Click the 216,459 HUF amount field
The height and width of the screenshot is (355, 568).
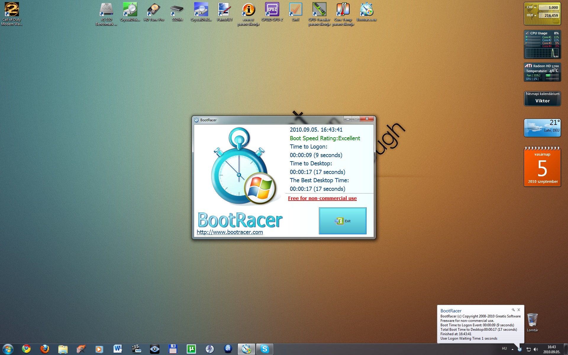[x=549, y=15]
